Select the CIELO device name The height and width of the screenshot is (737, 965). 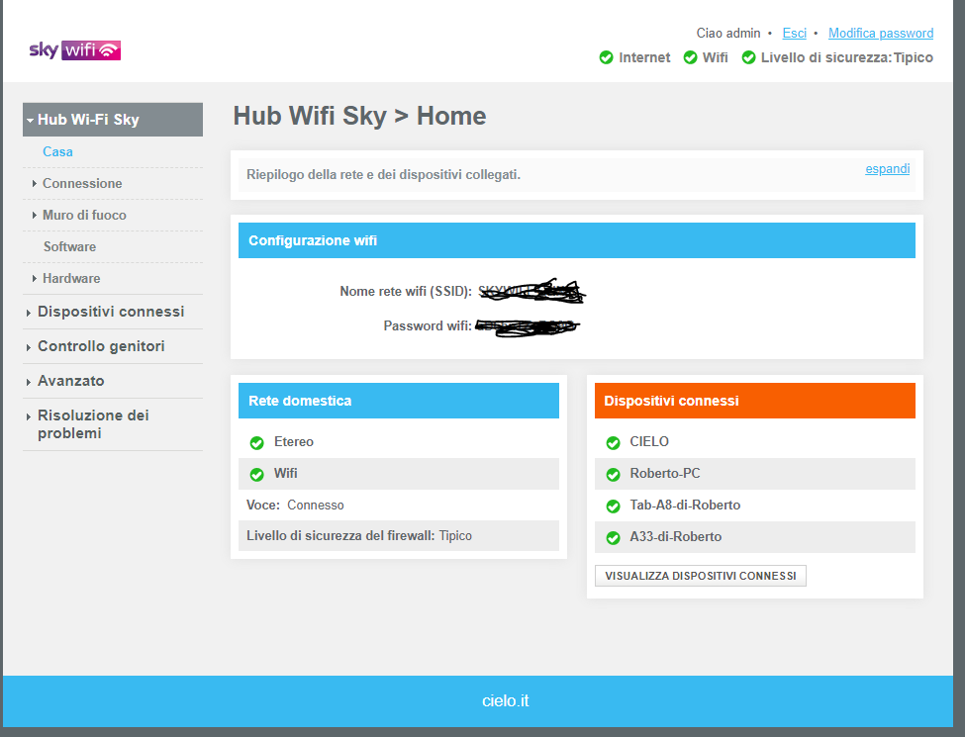[649, 442]
